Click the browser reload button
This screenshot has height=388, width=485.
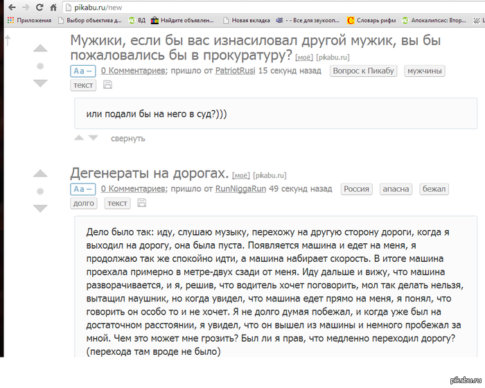click(x=39, y=8)
